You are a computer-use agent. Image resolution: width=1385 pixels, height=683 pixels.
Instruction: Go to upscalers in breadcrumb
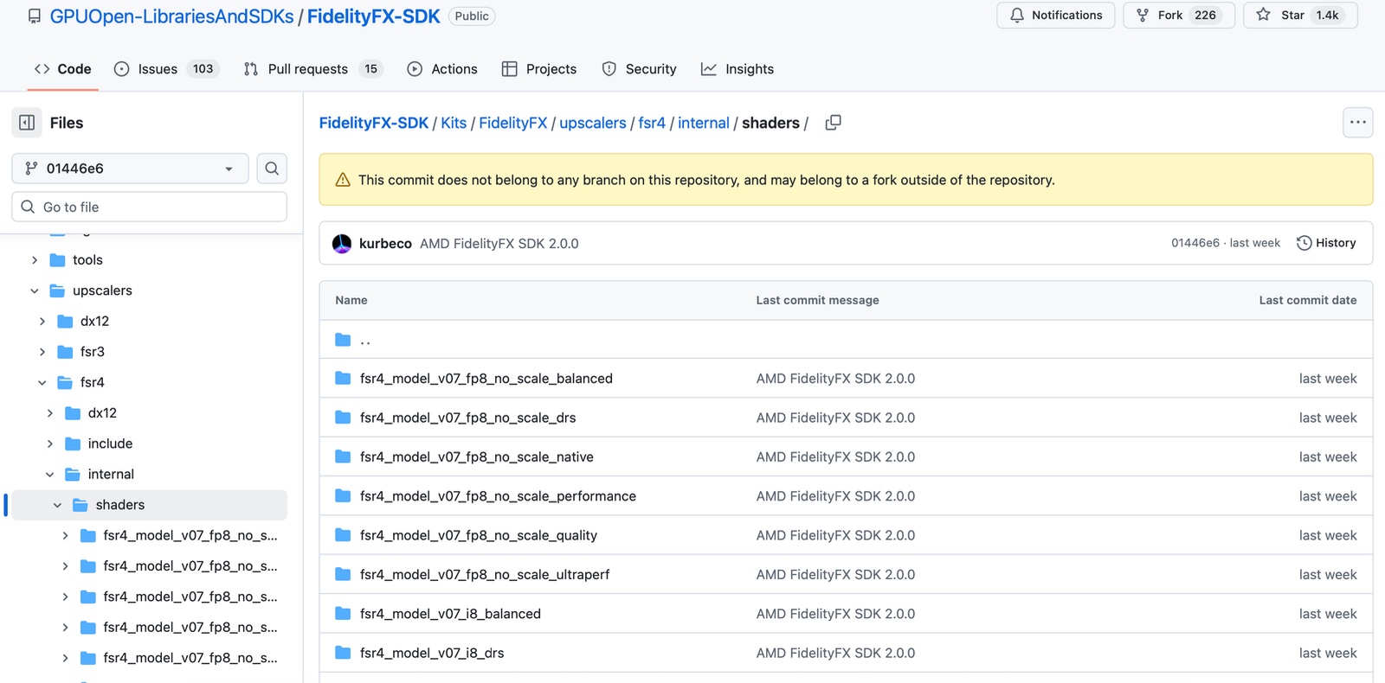592,123
